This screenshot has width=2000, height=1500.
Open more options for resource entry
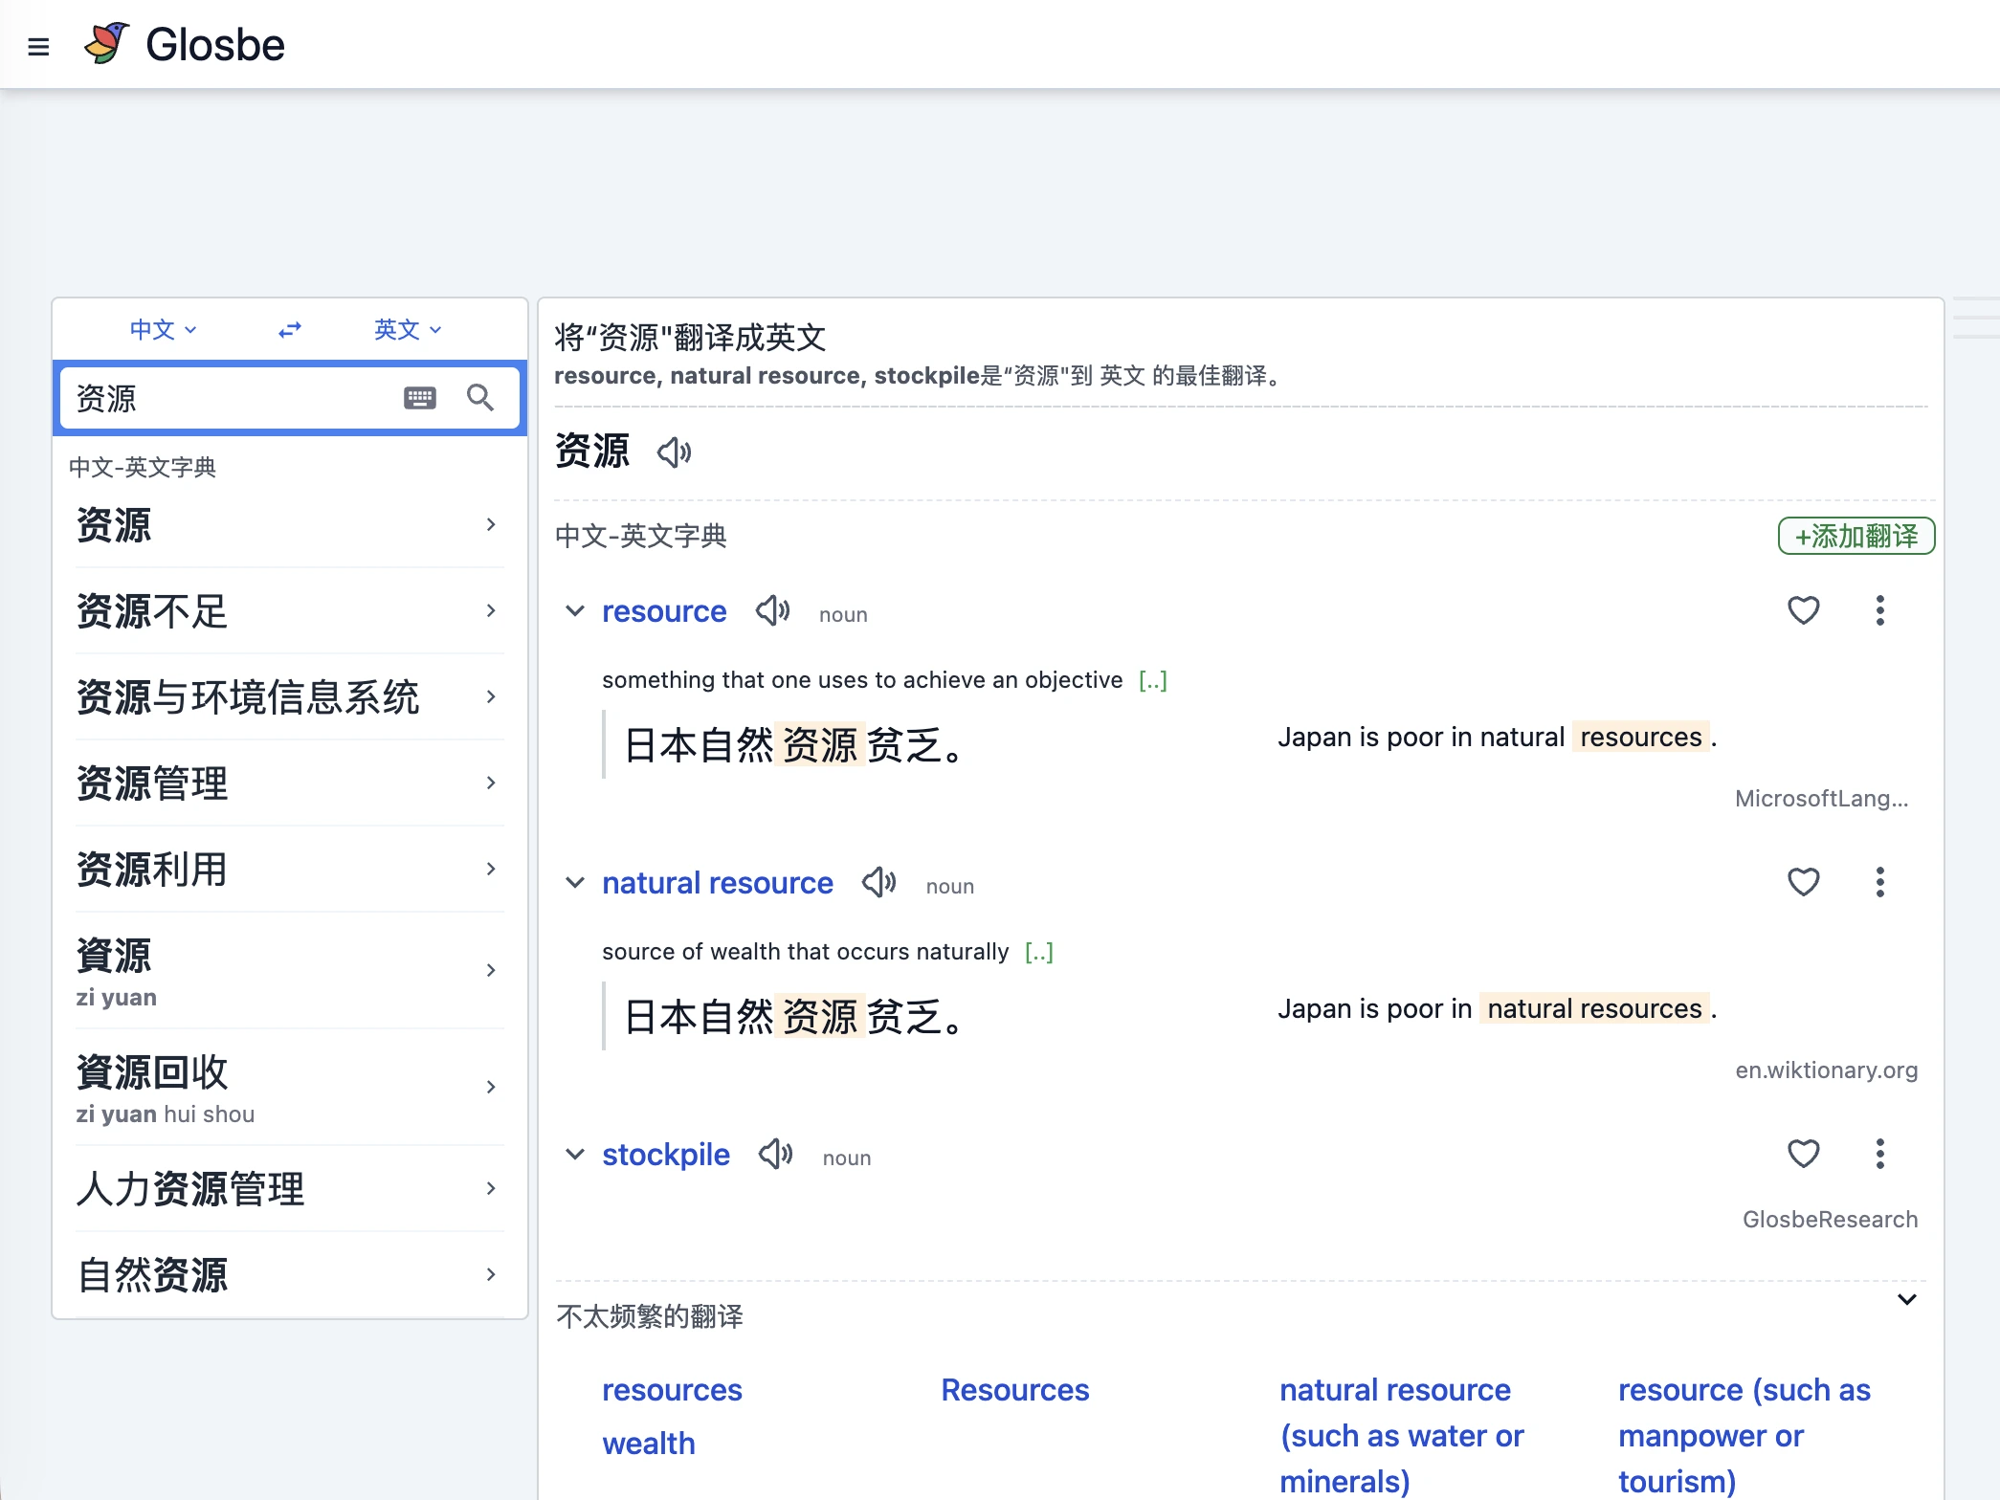pyautogui.click(x=1879, y=610)
